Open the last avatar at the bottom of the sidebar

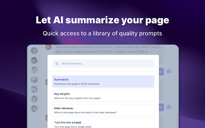click(34, 109)
